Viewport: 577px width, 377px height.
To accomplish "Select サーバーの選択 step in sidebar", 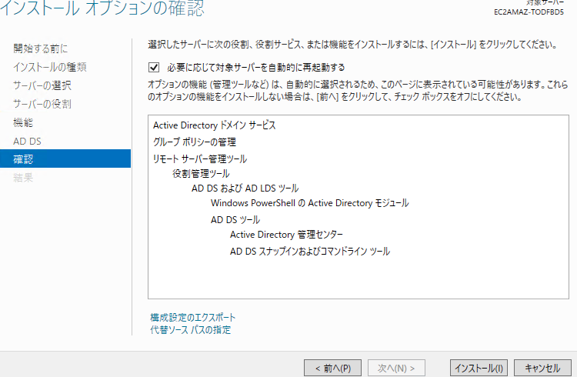I will (42, 85).
